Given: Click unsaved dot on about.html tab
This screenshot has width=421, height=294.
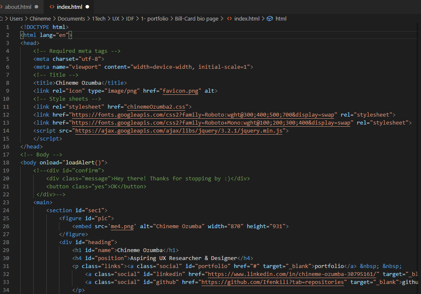Looking at the screenshot, I should (37, 7).
